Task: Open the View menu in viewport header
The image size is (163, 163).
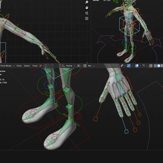Action: coord(19,66)
